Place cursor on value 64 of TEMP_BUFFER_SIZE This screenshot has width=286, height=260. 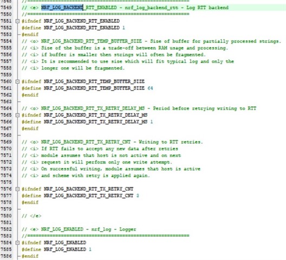click(x=150, y=88)
